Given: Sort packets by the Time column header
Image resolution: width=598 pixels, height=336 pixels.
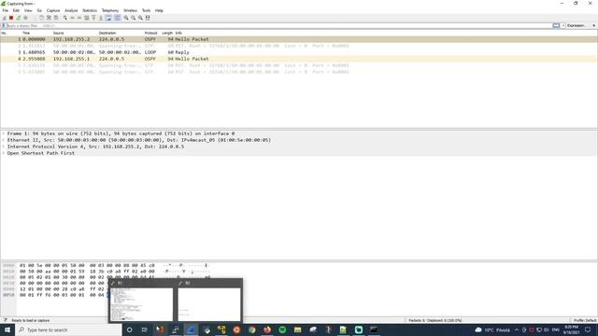Looking at the screenshot, I should tap(26, 34).
